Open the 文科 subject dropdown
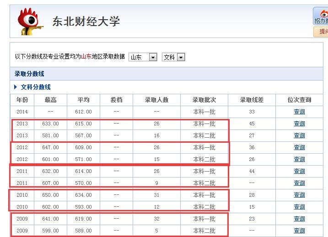The width and height of the screenshot is (328, 237). pos(173,57)
